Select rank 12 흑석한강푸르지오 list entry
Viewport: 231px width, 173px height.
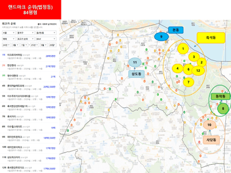point(29,169)
